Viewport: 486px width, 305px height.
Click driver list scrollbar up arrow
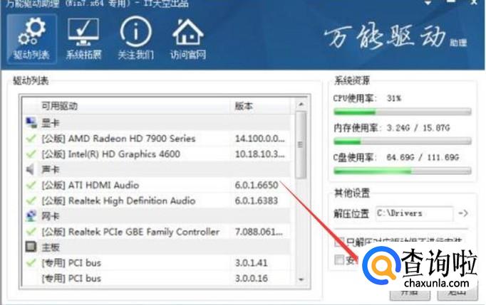tap(301, 105)
